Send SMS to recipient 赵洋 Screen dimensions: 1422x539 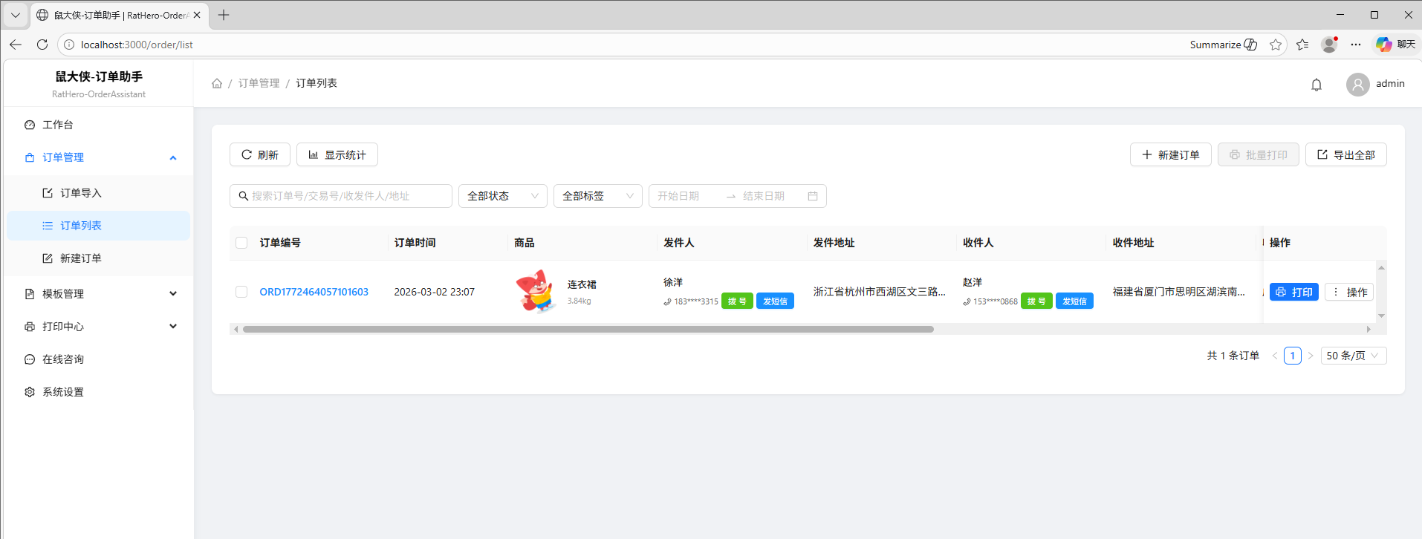(x=1074, y=301)
